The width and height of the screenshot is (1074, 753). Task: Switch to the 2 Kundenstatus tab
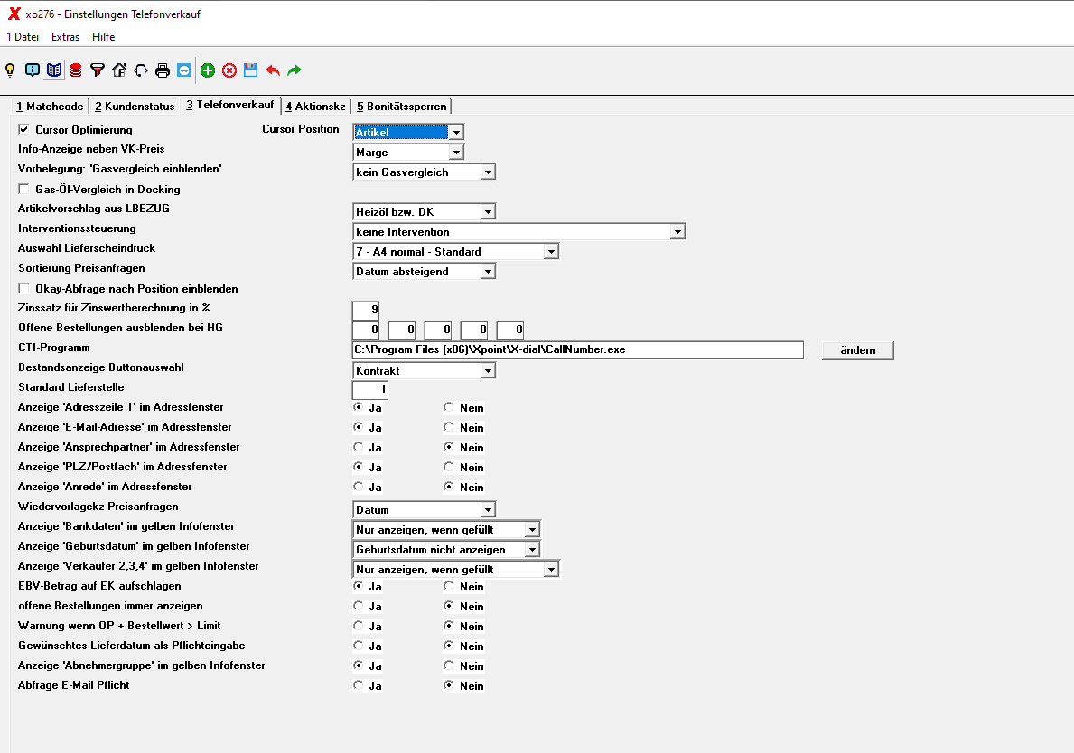pos(135,107)
